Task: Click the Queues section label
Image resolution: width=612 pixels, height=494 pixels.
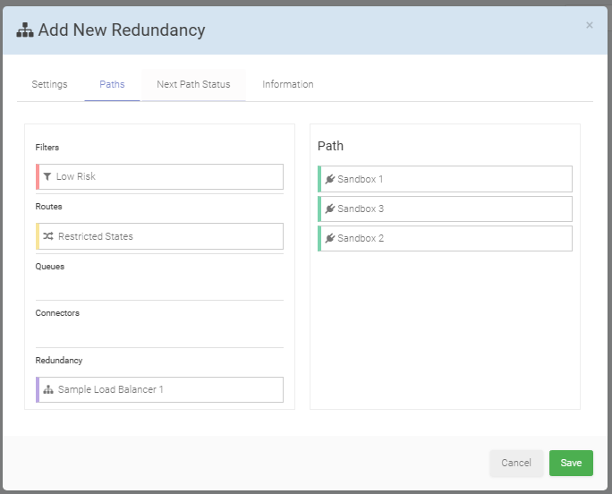Action: pos(50,267)
